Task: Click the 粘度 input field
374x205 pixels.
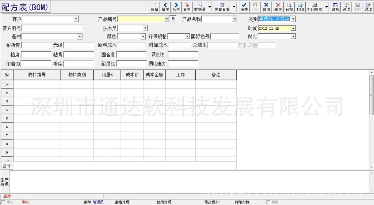Action: click(36, 55)
